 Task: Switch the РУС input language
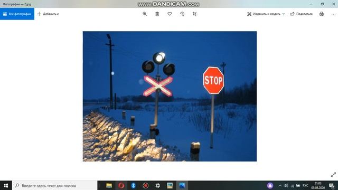[305, 185]
